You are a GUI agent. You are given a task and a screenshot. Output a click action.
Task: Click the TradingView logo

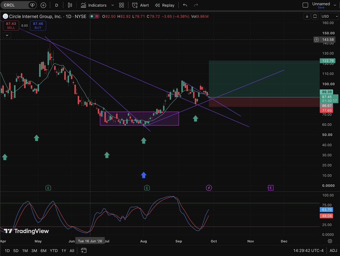click(26, 231)
